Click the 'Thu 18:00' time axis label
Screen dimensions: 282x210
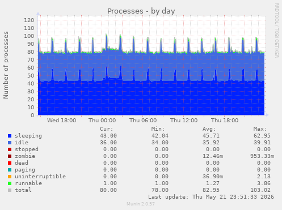point(225,121)
